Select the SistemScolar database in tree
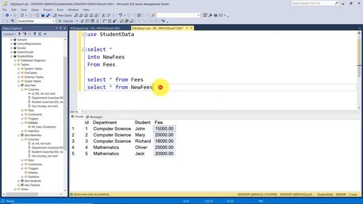363x204 pixels. [25, 52]
